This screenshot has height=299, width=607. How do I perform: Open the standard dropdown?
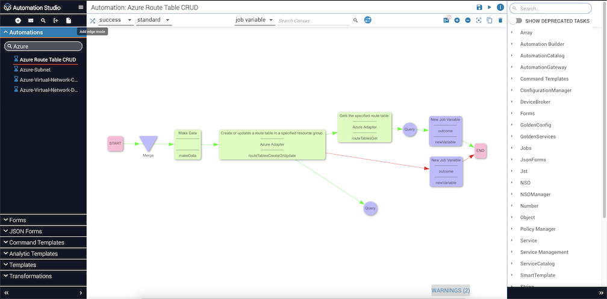point(154,20)
